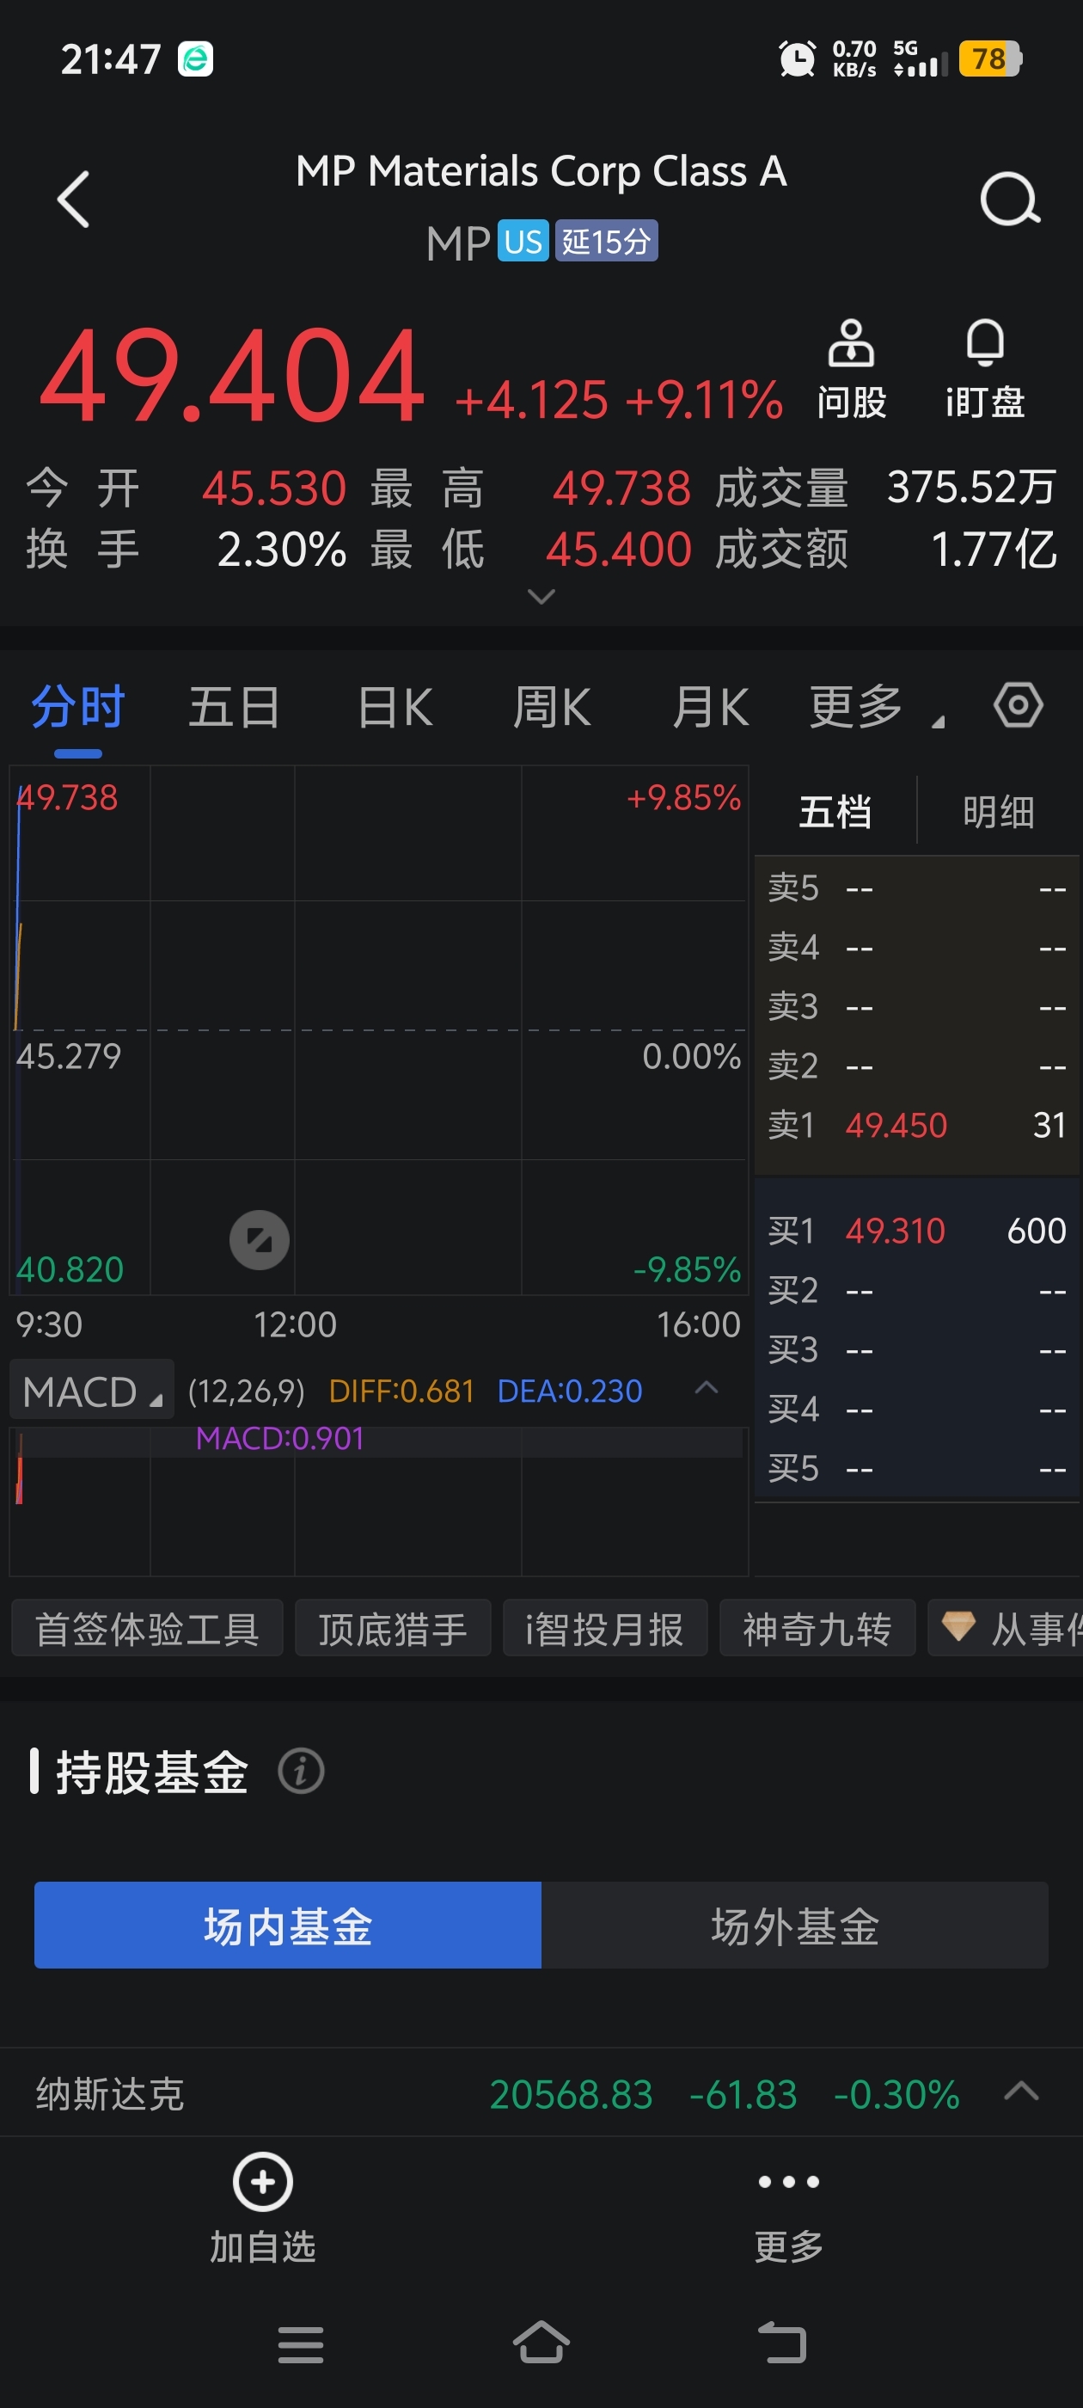This screenshot has height=2408, width=1083.
Task: Tap the 纳斯达克 index value 20568.83
Action: click(571, 2093)
